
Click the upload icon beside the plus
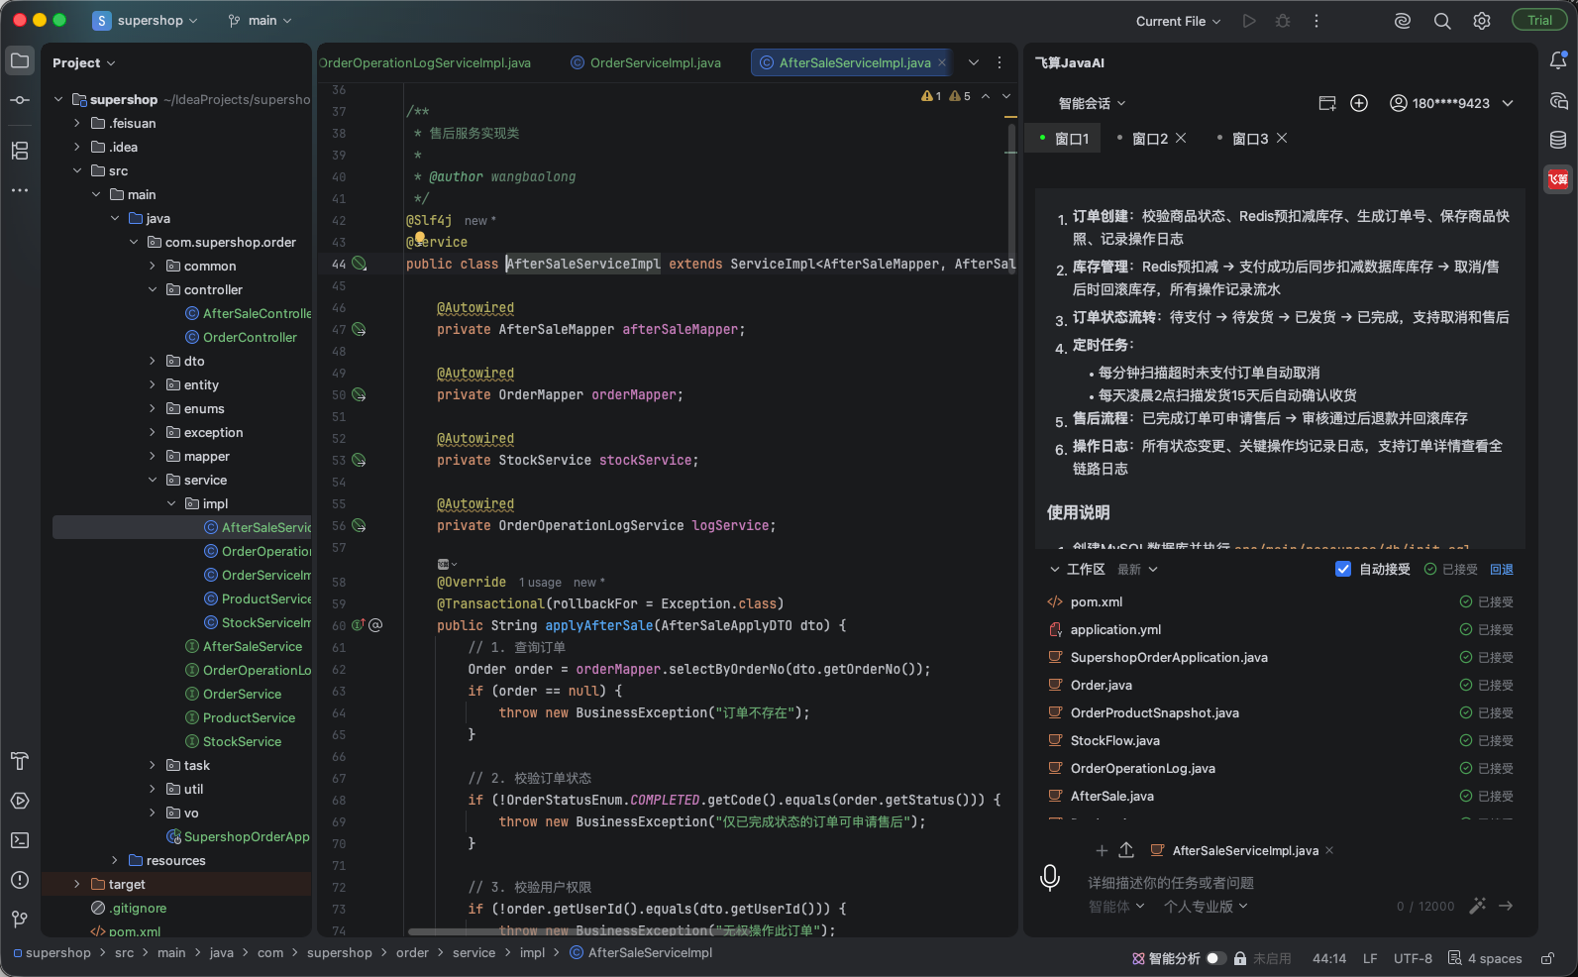[1126, 850]
